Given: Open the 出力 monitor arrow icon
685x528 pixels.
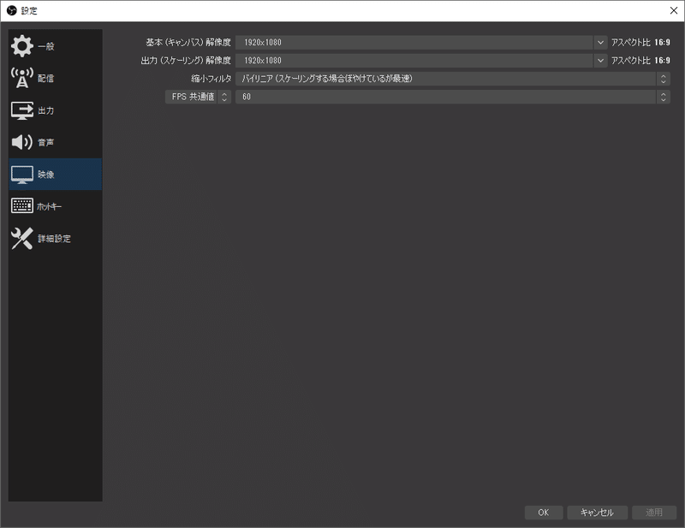Looking at the screenshot, I should [22, 110].
